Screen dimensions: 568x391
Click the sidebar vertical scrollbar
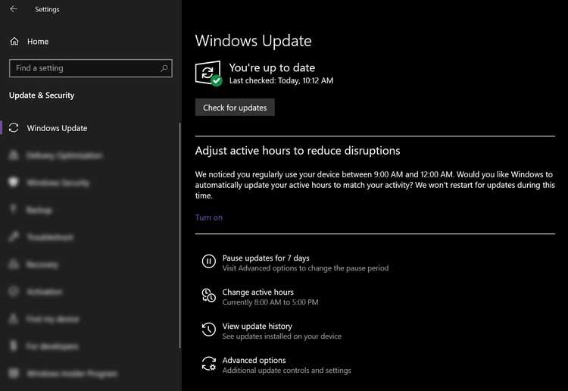(179, 236)
